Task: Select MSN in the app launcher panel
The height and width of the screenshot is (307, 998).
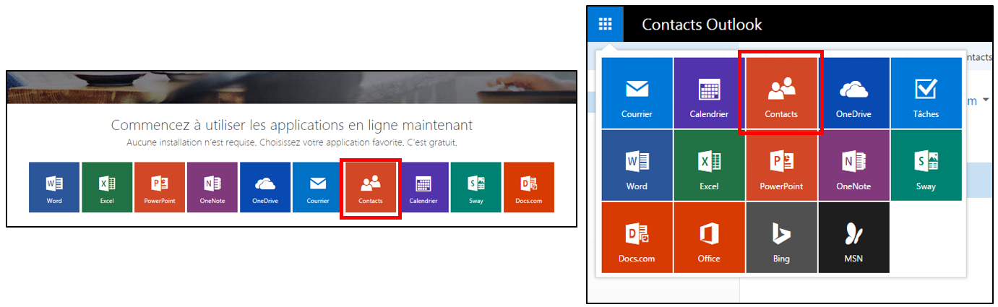Action: coord(854,238)
